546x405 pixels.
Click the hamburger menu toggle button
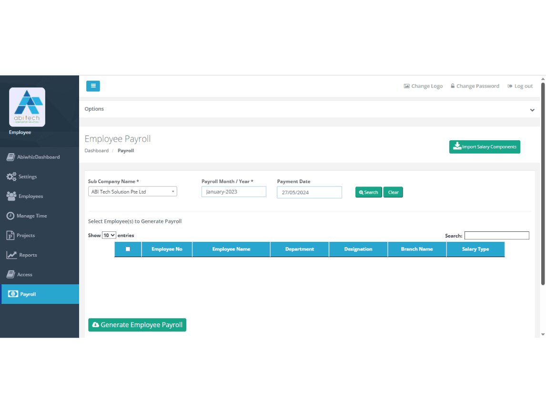(93, 86)
